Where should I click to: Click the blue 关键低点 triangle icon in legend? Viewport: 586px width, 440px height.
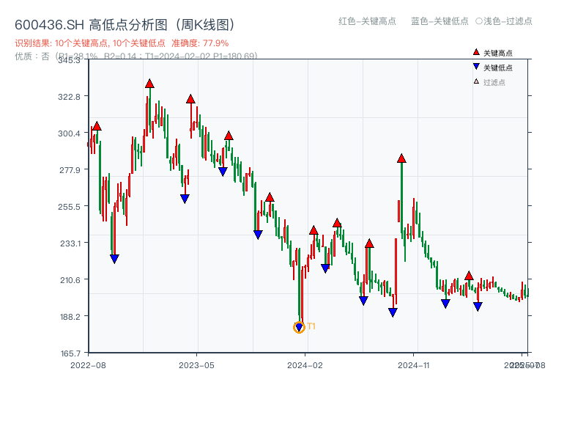point(475,67)
